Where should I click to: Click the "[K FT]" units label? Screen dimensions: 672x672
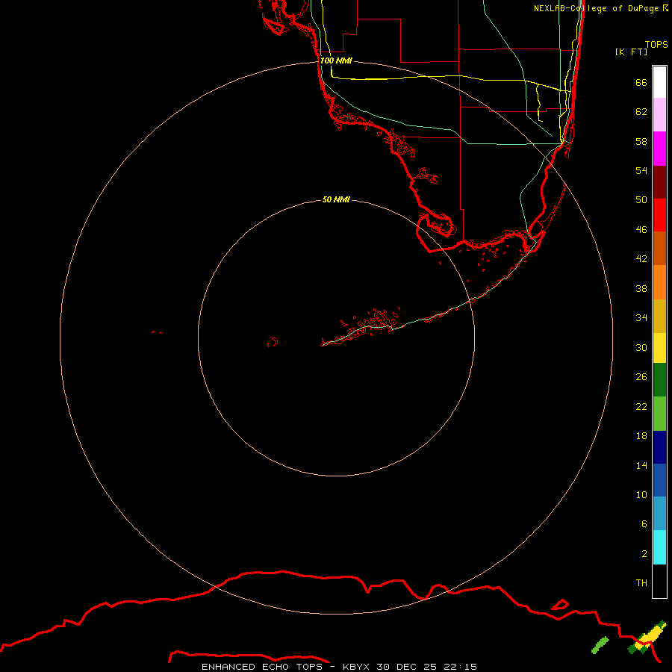631,52
